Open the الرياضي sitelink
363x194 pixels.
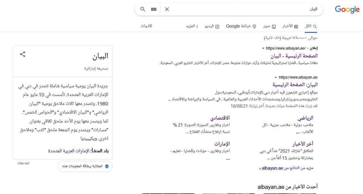click(305, 118)
